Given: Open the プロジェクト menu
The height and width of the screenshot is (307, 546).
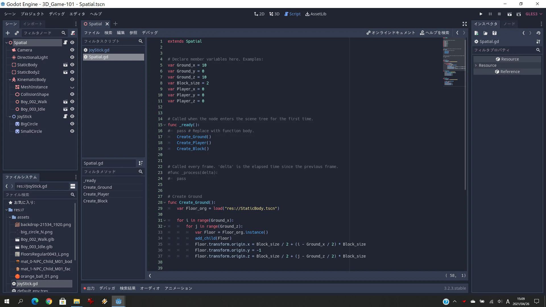Looking at the screenshot, I should pos(32,14).
